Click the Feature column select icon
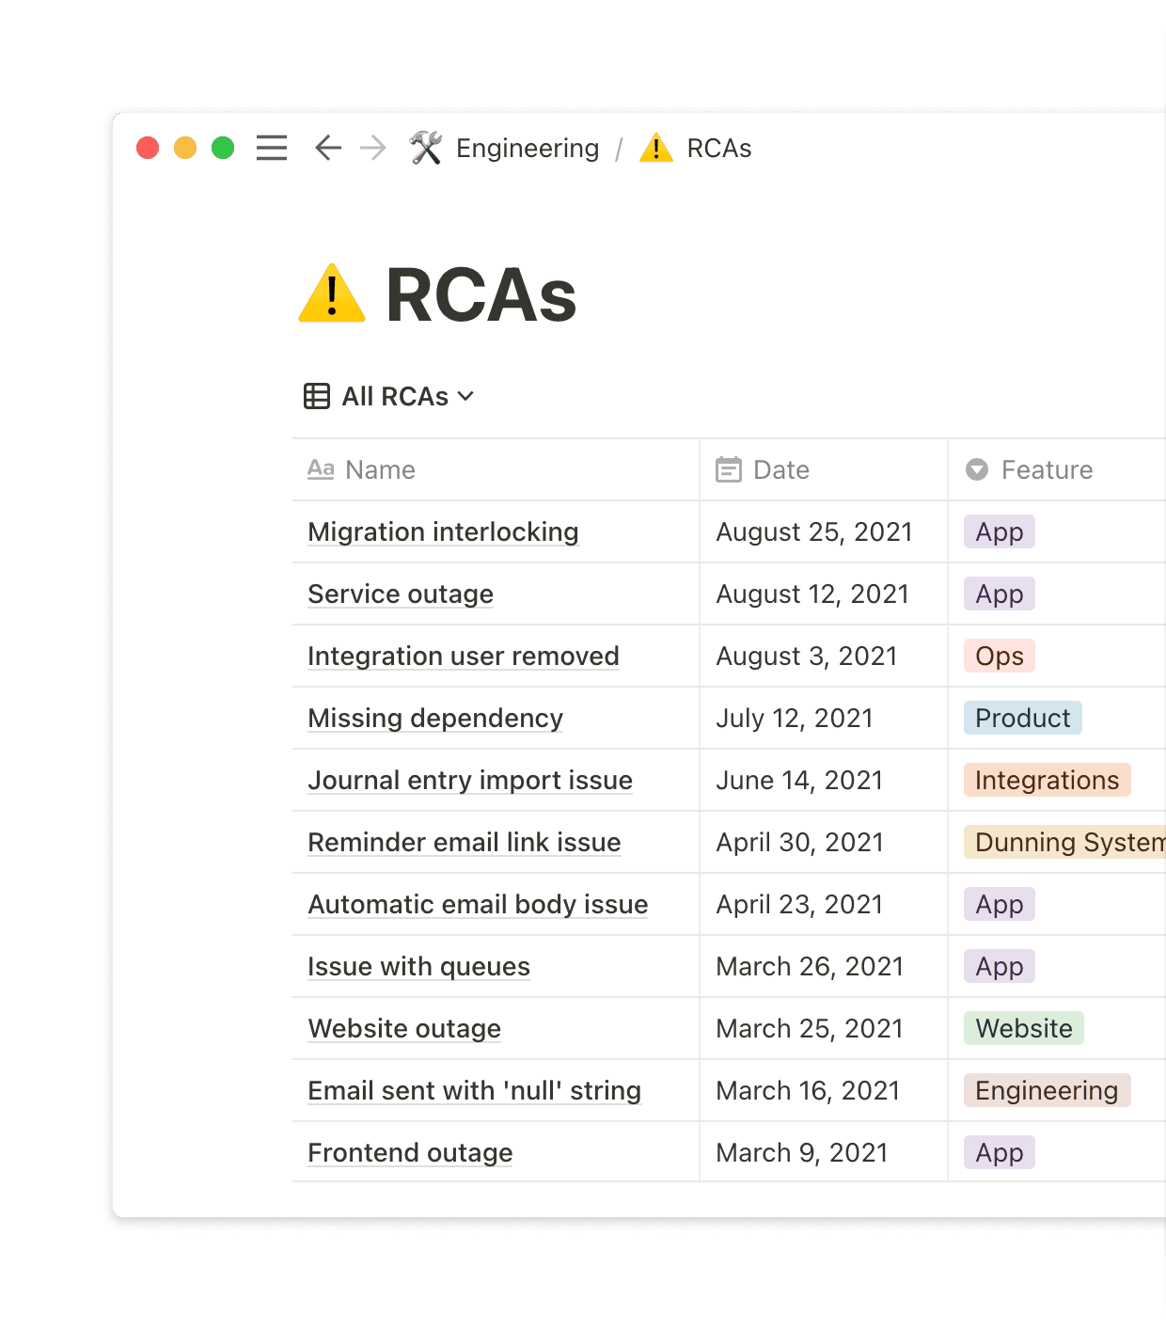The height and width of the screenshot is (1330, 1166). coord(978,469)
